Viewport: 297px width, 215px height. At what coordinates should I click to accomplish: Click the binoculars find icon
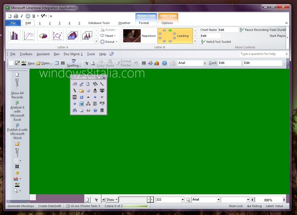click(x=74, y=110)
